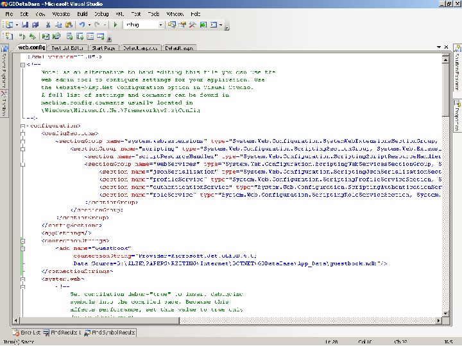Open the solution configuration Debug dropdown
The image size is (462, 346).
(x=161, y=24)
